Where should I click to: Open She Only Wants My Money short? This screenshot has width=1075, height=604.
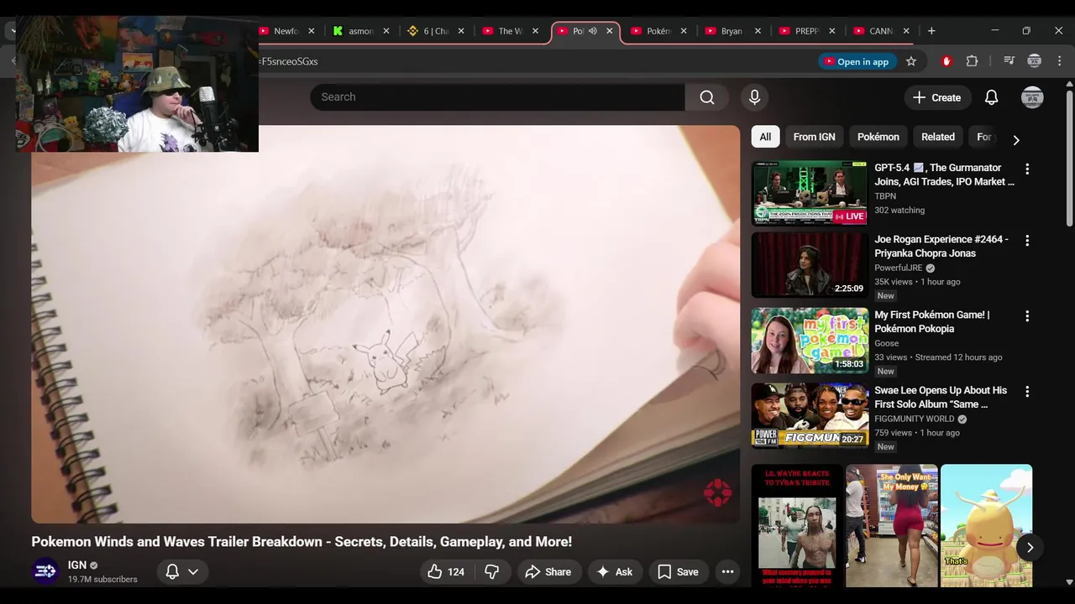click(x=892, y=526)
